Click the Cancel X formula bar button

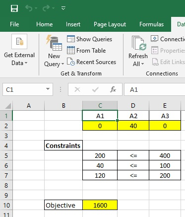(x=77, y=89)
